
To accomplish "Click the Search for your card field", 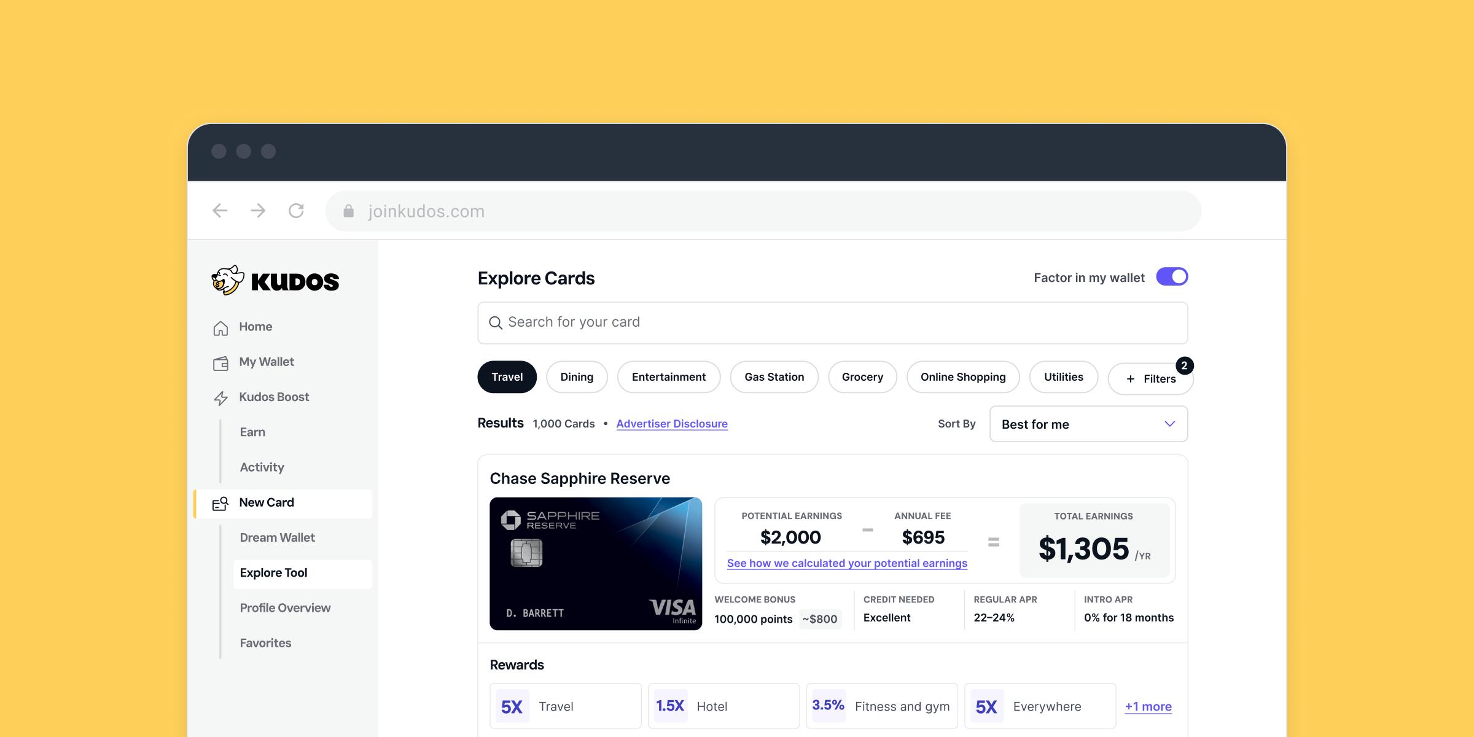I will [x=833, y=323].
